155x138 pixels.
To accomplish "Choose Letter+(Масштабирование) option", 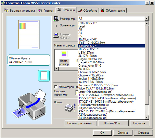I will (112, 92).
